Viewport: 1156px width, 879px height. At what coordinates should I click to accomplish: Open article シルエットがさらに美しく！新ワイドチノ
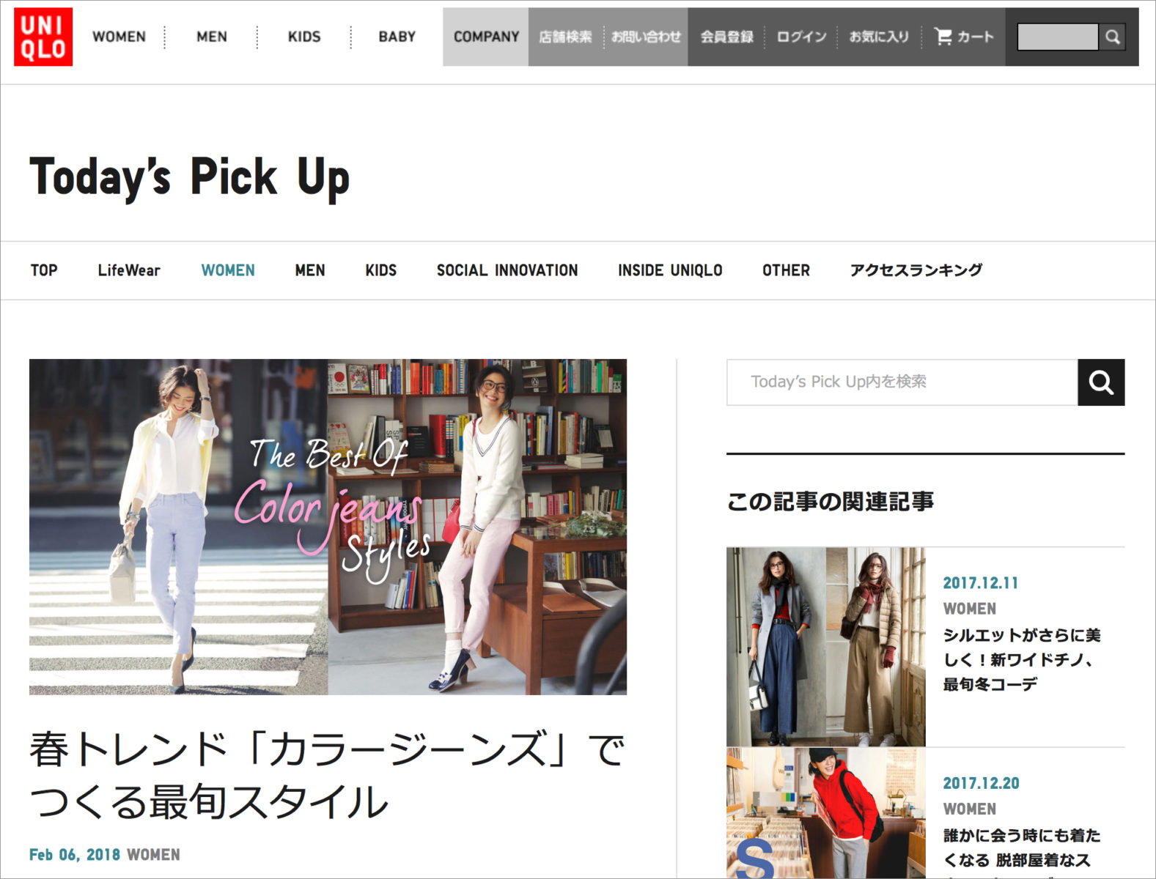tap(1022, 659)
